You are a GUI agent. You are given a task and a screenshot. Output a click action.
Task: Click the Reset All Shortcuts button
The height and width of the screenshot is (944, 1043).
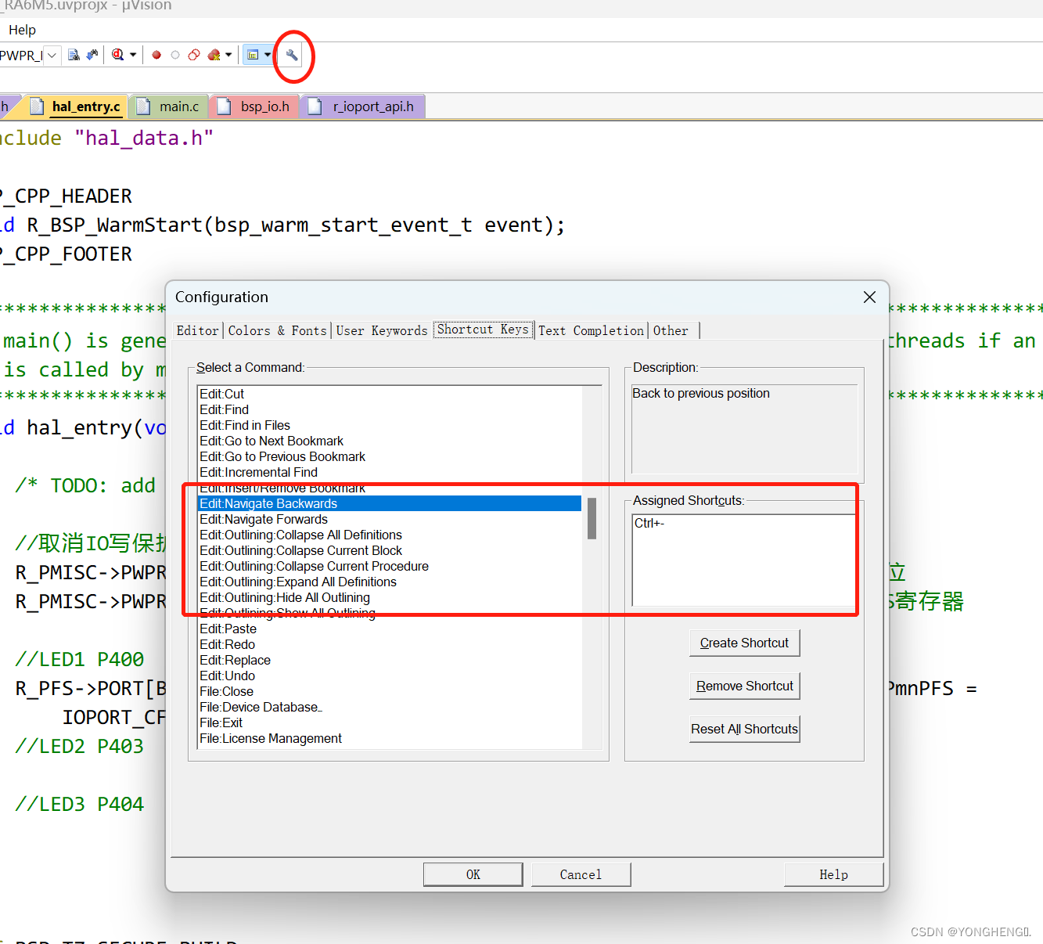[744, 729]
